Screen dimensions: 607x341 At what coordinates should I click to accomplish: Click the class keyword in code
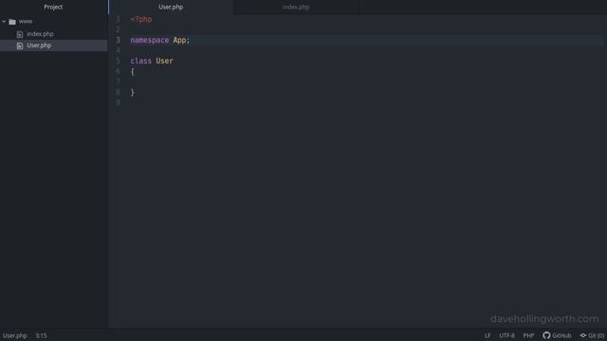pos(141,61)
